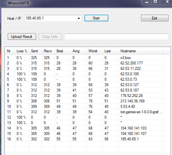
Task: Minimize the WrenchMTR window
Action: point(147,2)
